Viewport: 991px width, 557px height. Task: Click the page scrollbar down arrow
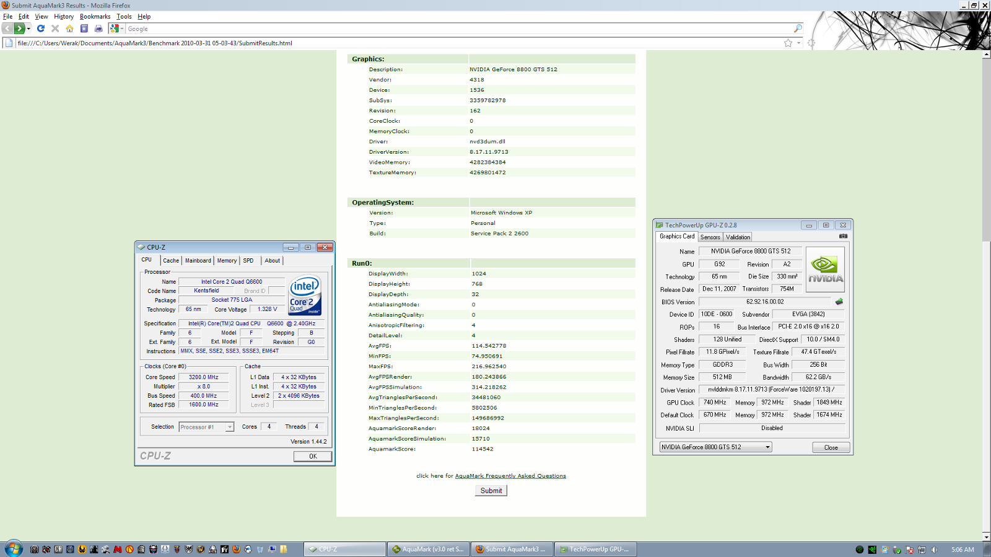987,537
